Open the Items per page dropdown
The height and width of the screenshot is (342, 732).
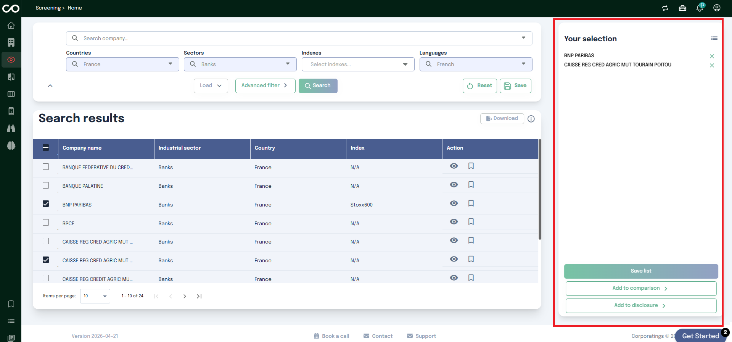pyautogui.click(x=95, y=296)
